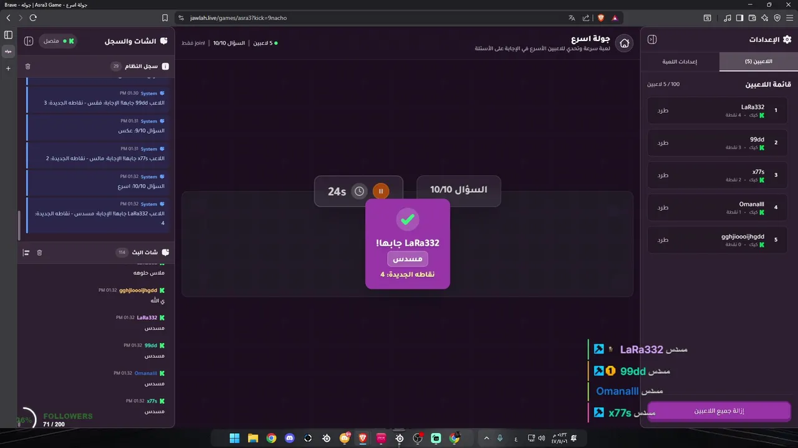Click the 5 لاعبين status in the header
Screen dimensions: 798x448
265,43
